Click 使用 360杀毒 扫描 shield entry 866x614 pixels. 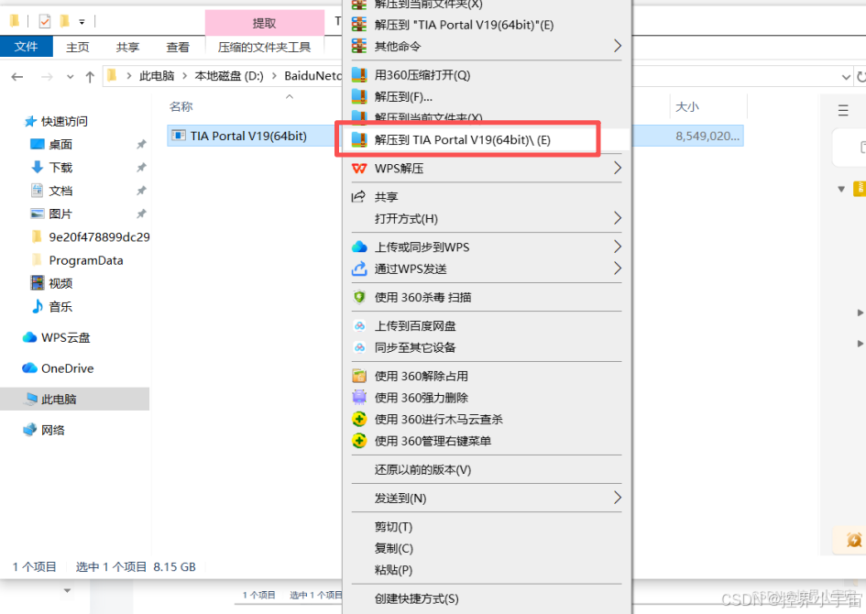pyautogui.click(x=422, y=297)
